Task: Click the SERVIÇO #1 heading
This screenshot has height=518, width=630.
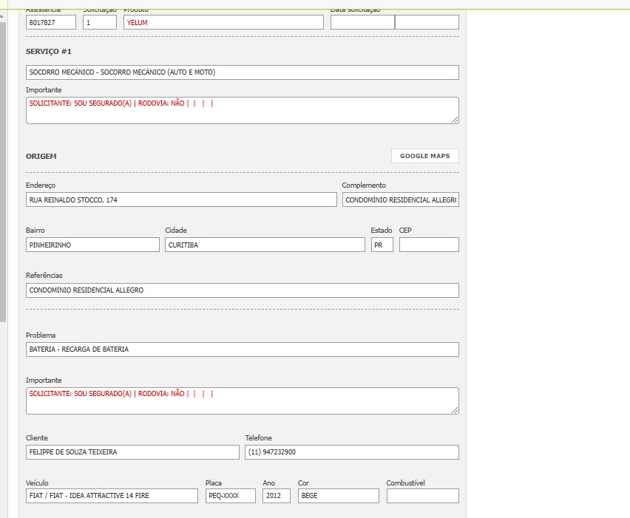Action: coord(49,52)
